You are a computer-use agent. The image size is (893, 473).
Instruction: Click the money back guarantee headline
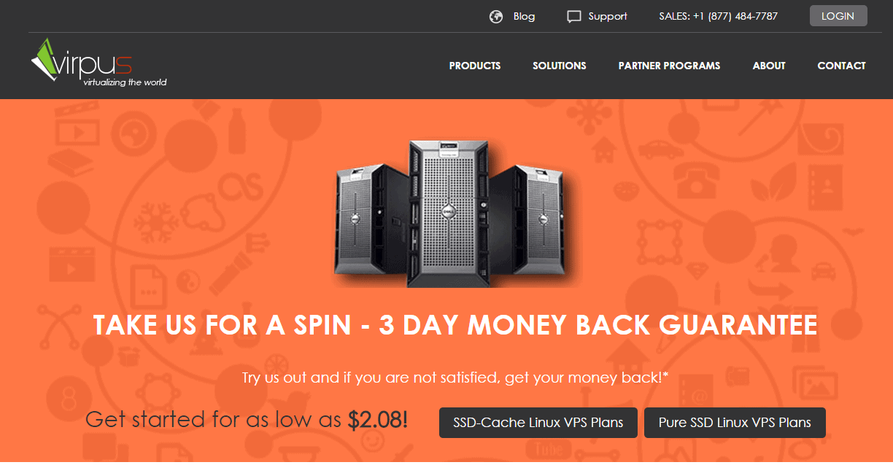point(455,325)
